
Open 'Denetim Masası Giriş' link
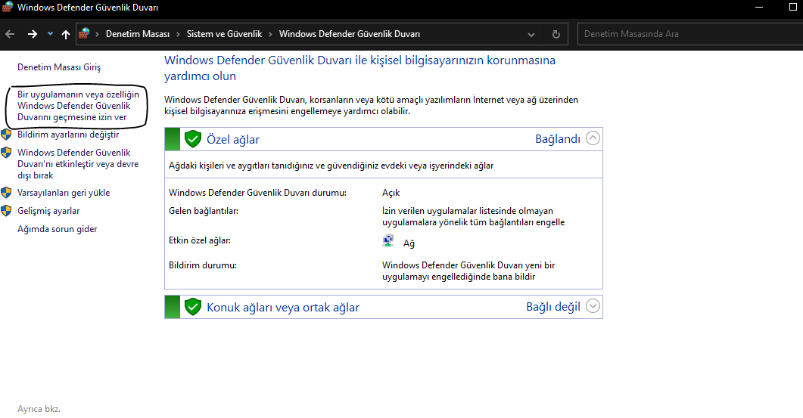(59, 67)
